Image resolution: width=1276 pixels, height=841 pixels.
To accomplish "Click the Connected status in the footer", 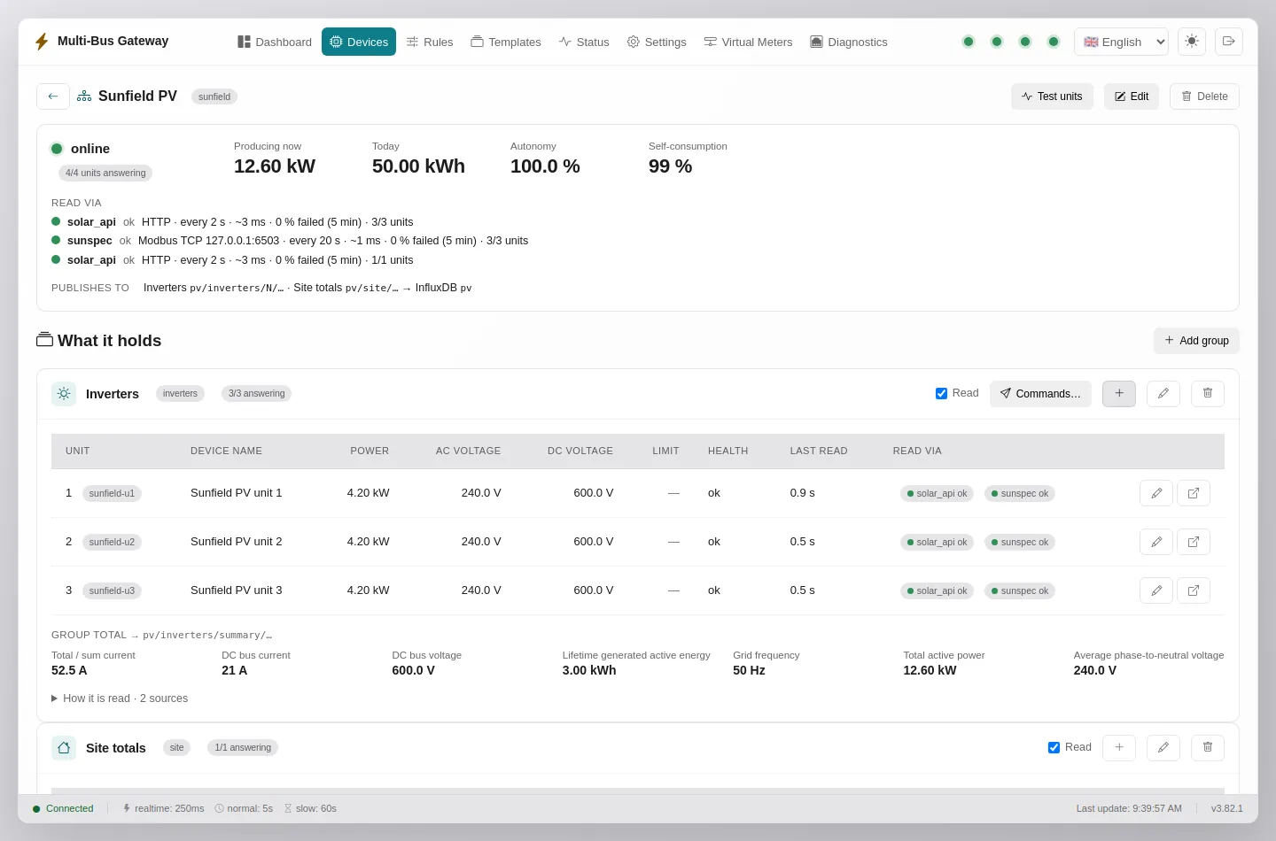I will pos(63,808).
